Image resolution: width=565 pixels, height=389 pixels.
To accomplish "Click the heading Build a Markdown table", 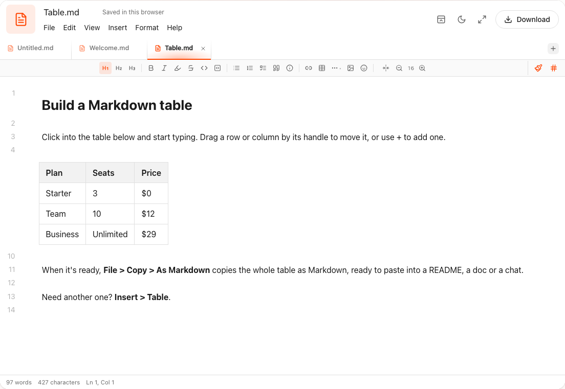I will (x=117, y=105).
